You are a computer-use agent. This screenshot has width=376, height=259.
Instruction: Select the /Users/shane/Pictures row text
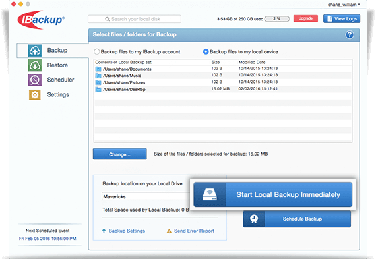coord(124,82)
